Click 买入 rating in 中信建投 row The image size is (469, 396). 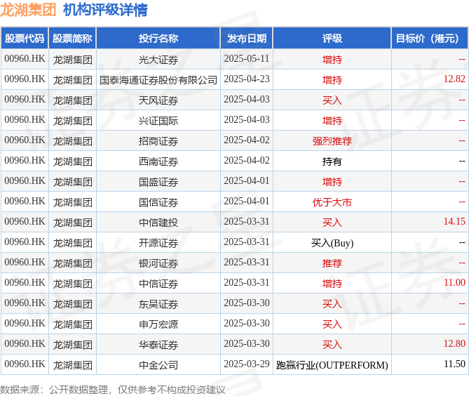tap(332, 223)
